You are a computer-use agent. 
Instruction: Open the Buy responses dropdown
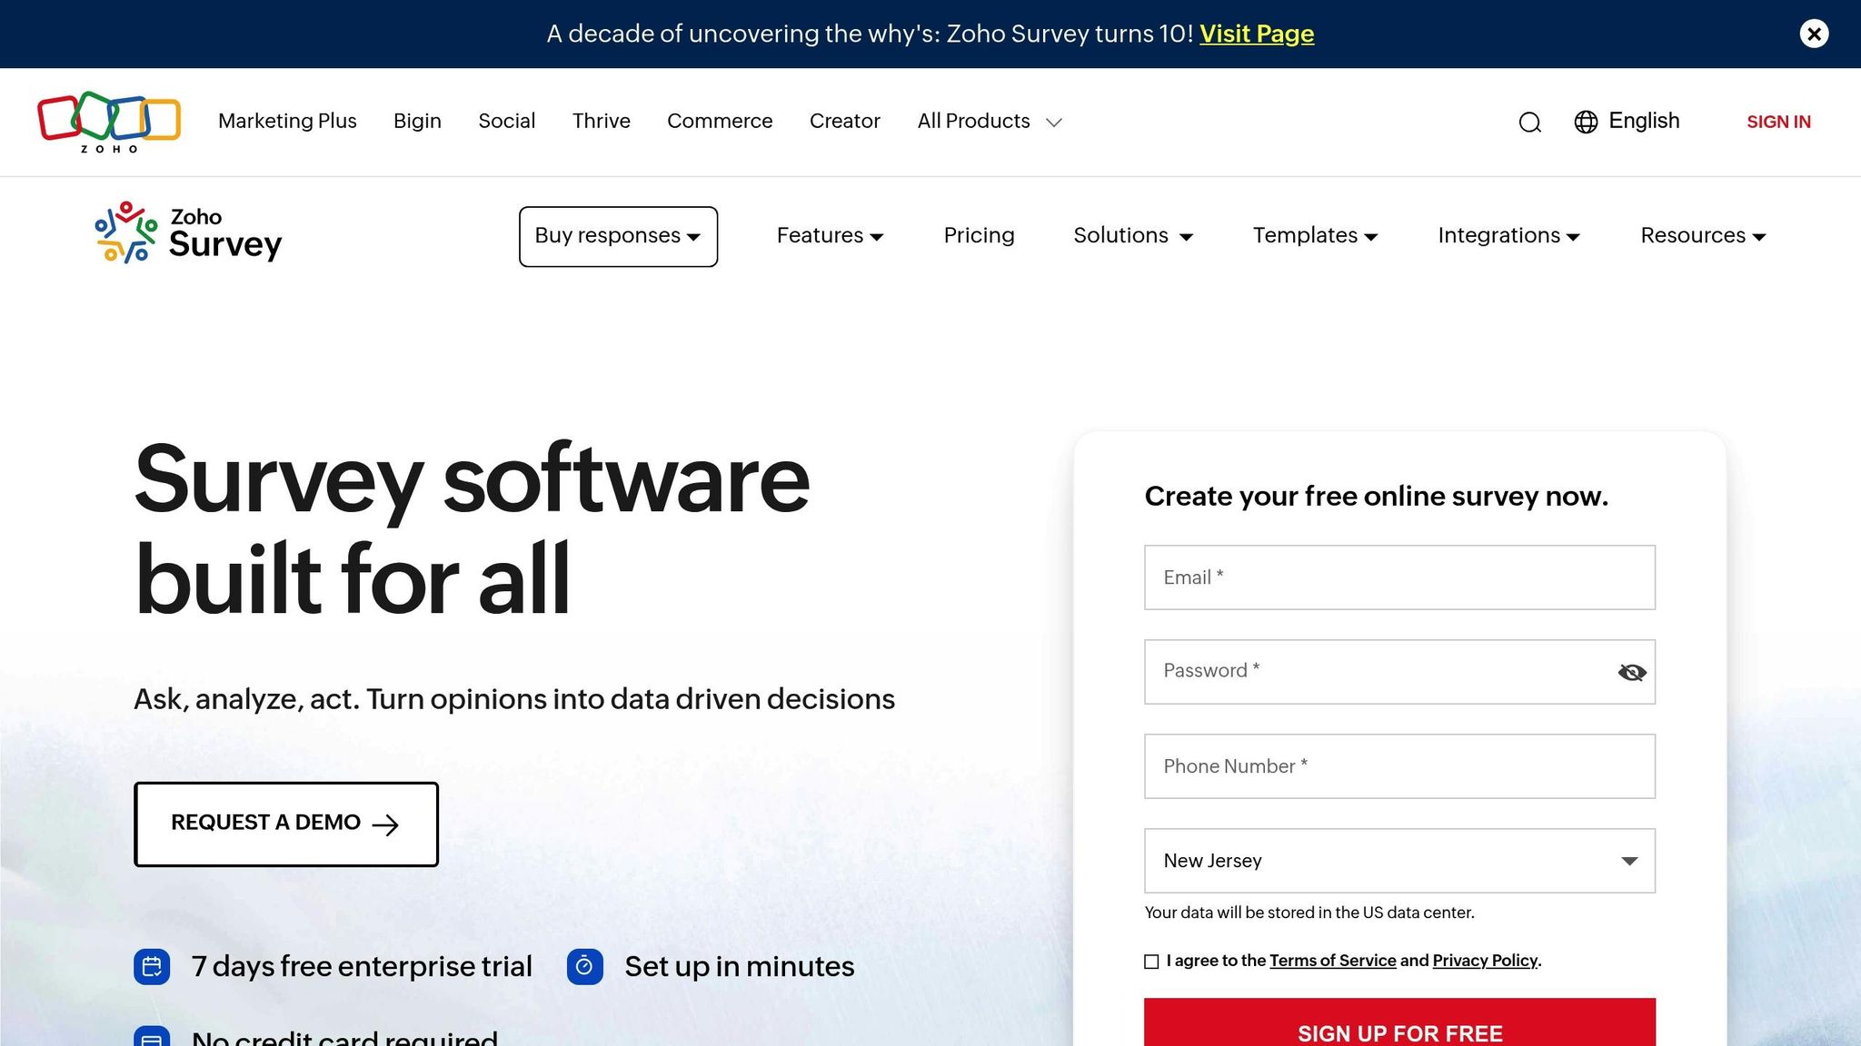(x=618, y=236)
